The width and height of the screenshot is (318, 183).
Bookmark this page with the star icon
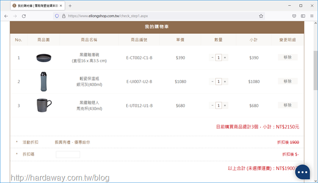click(261, 16)
